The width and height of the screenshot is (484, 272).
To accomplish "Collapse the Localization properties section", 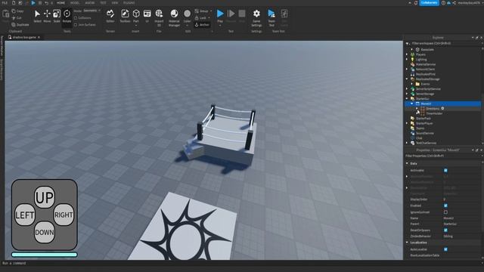I will pyautogui.click(x=407, y=243).
